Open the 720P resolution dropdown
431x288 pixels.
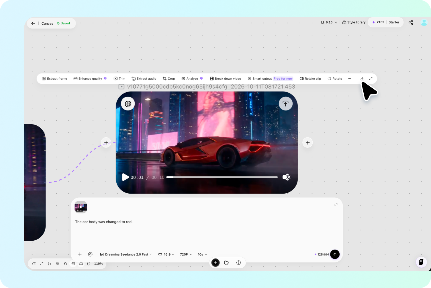pos(186,254)
